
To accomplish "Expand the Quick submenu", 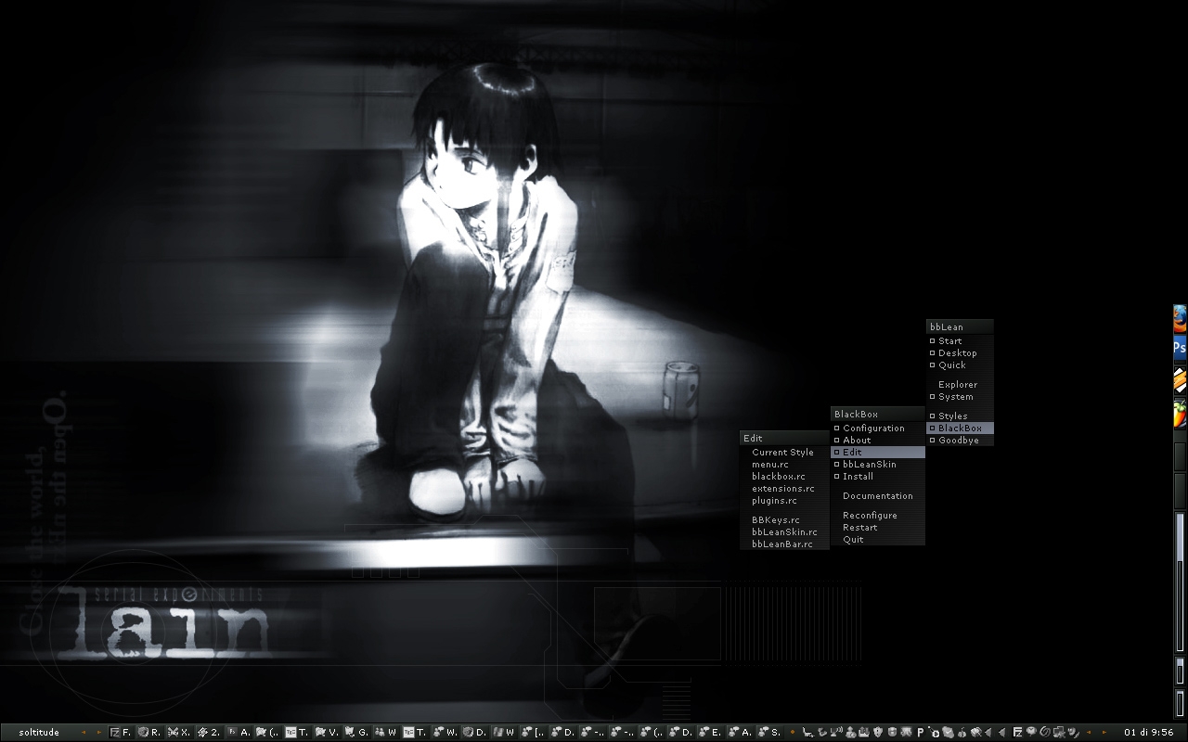I will pos(960,365).
